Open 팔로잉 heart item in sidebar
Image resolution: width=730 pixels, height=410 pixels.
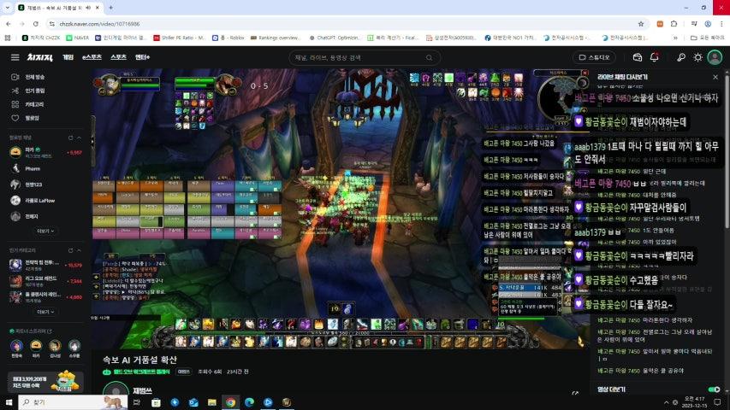click(26, 118)
